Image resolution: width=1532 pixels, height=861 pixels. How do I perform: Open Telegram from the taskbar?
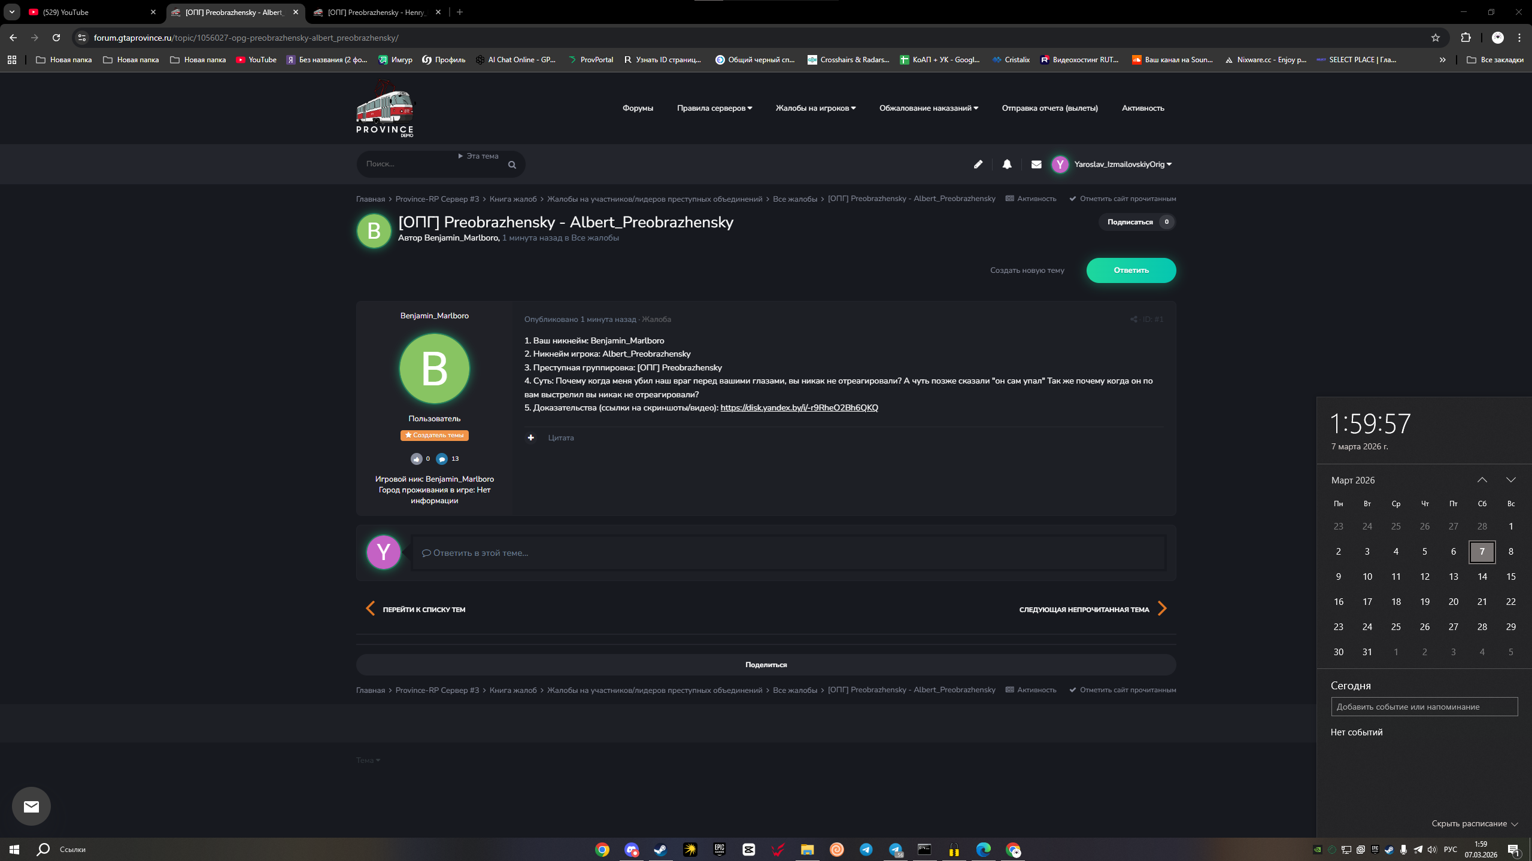(x=866, y=849)
